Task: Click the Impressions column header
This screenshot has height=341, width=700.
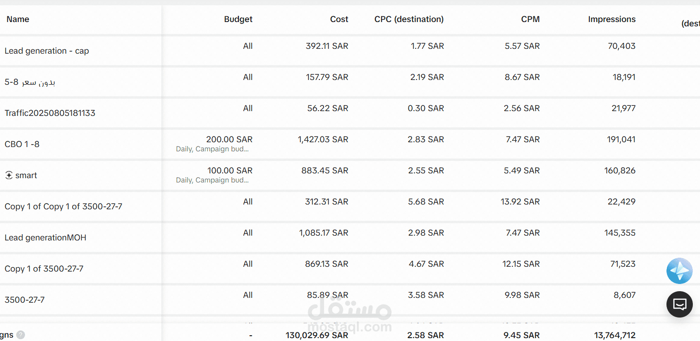Action: coord(611,19)
